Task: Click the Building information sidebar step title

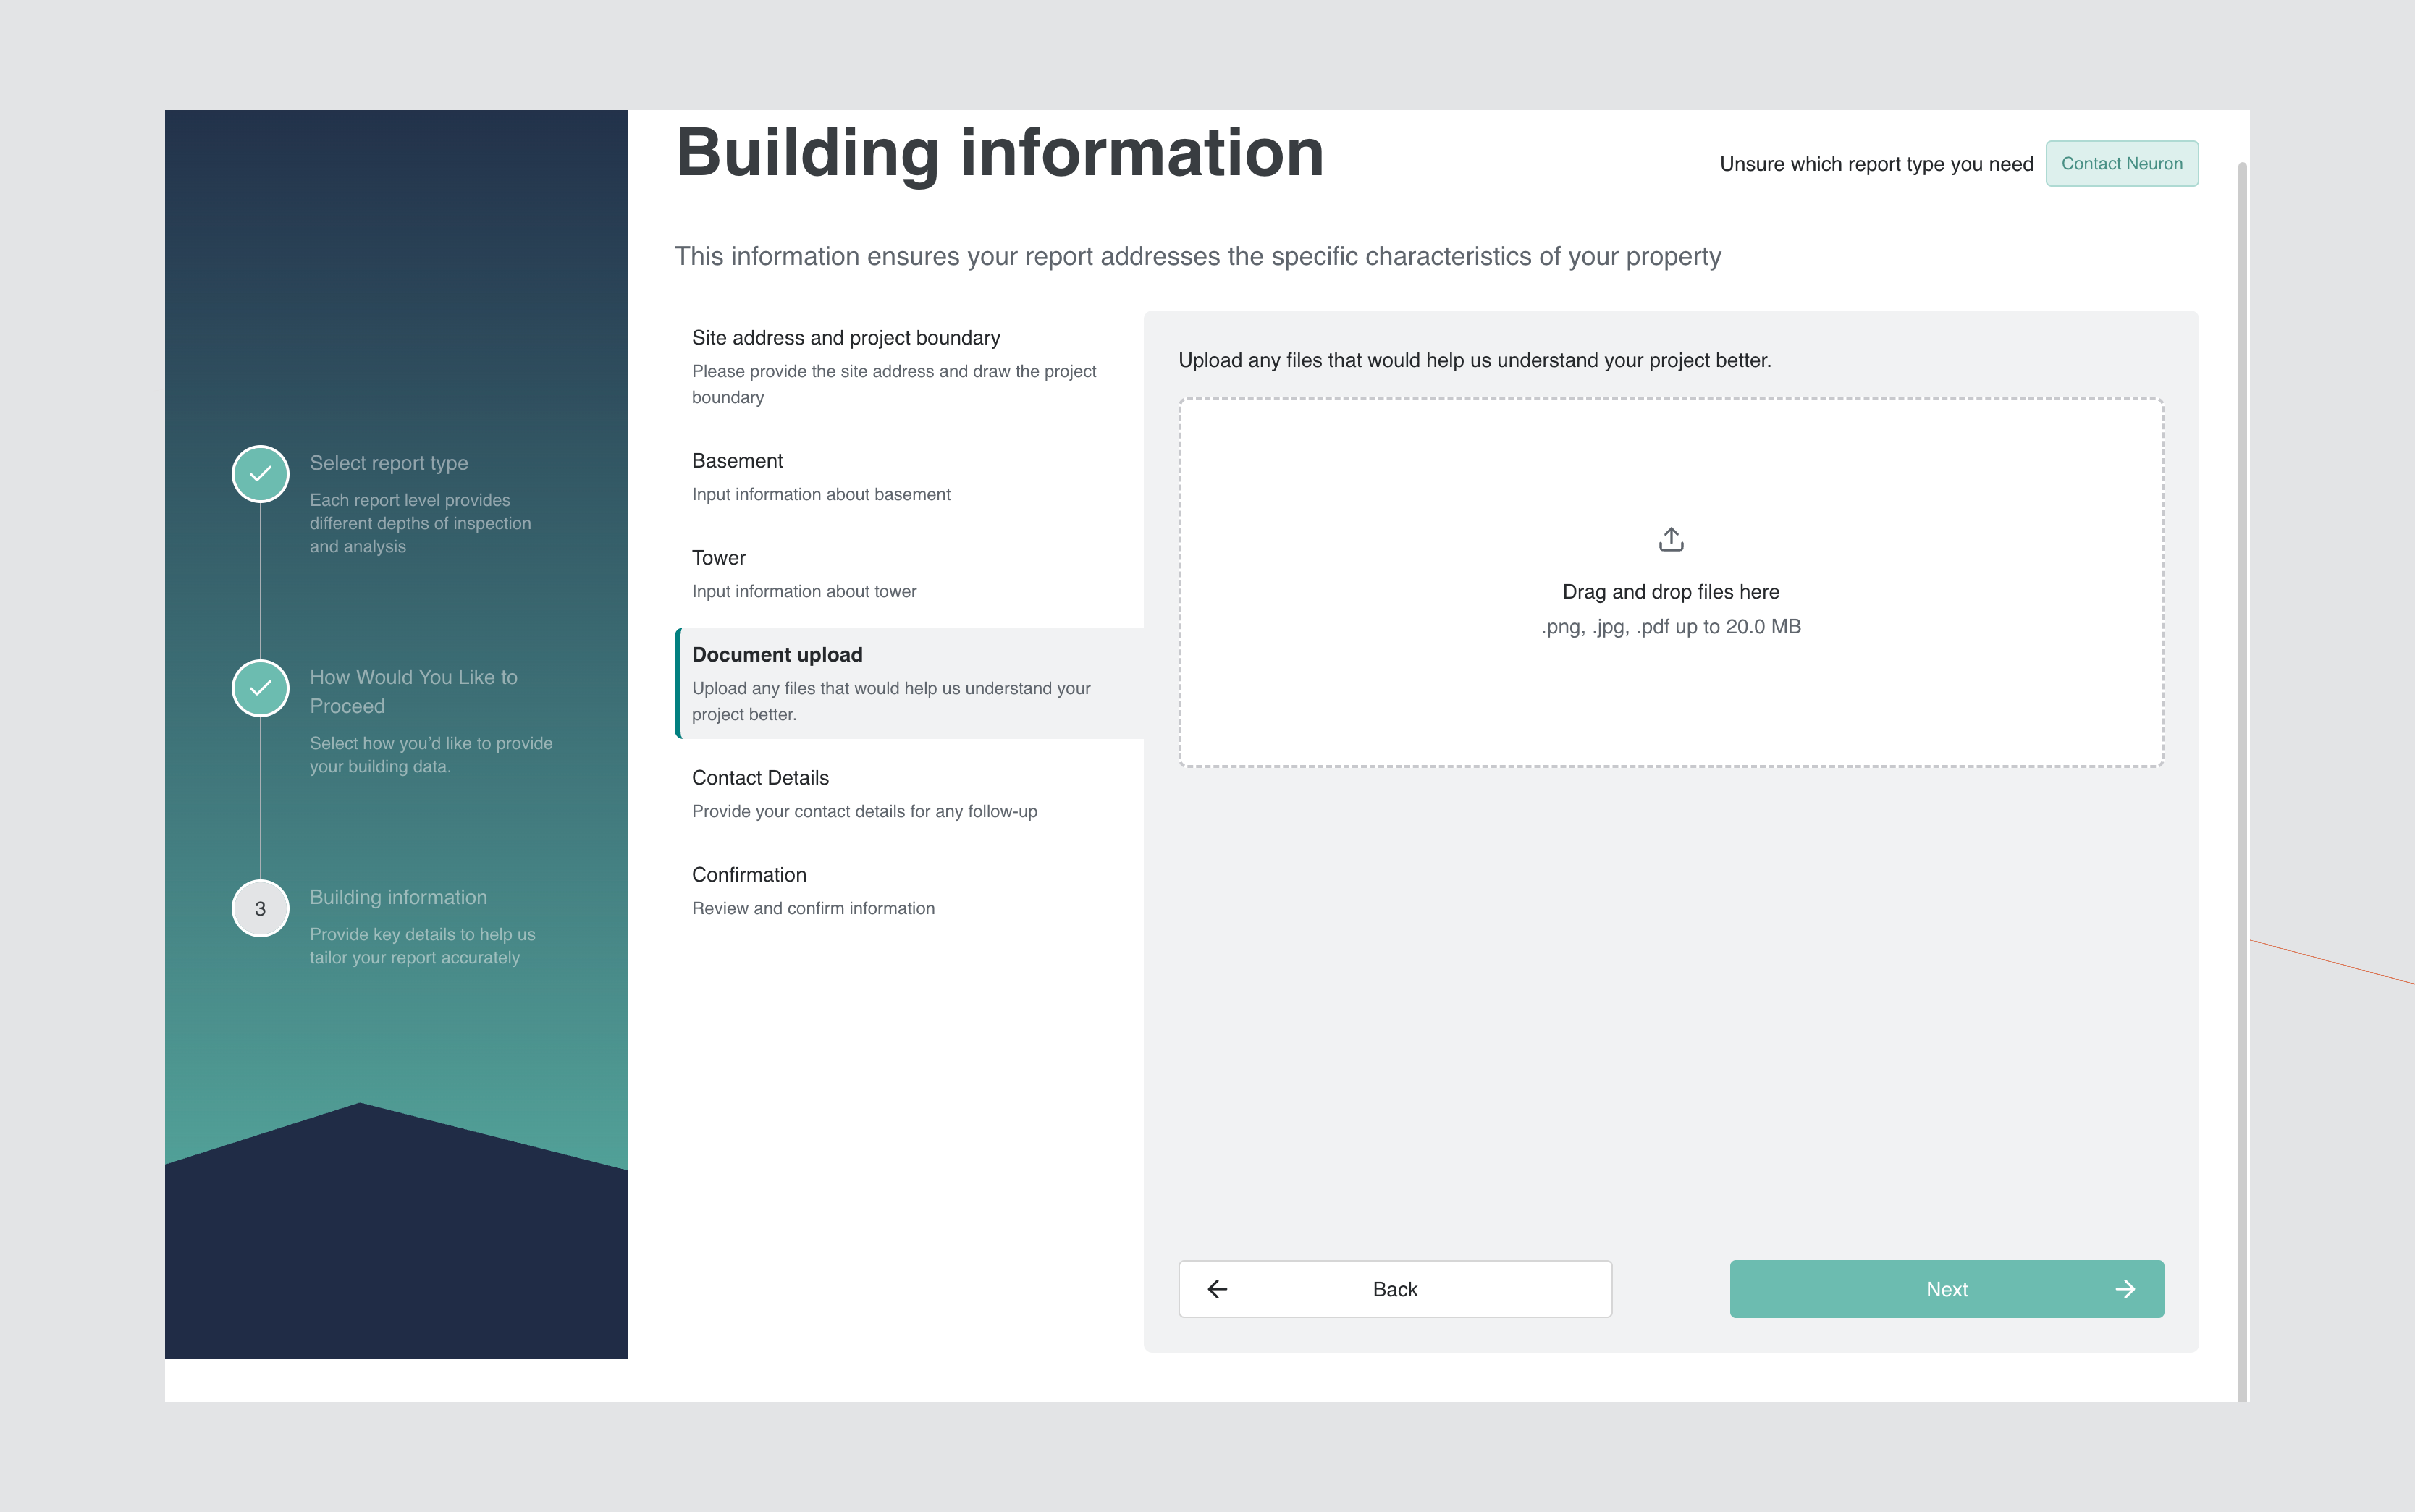Action: pyautogui.click(x=398, y=897)
